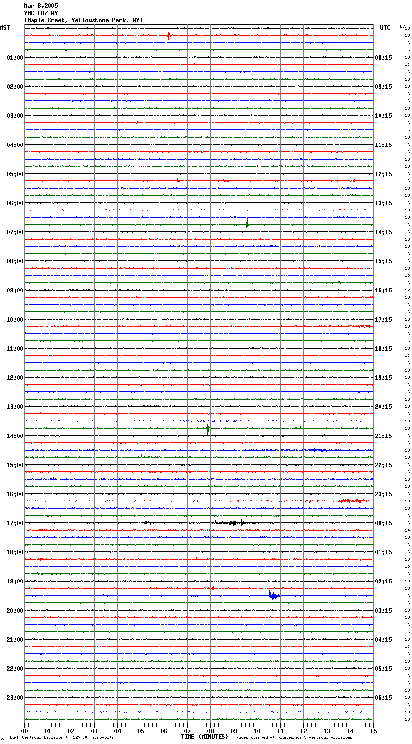Select the station code "YMC EHZ WY"
412x744 pixels.
coord(41,13)
